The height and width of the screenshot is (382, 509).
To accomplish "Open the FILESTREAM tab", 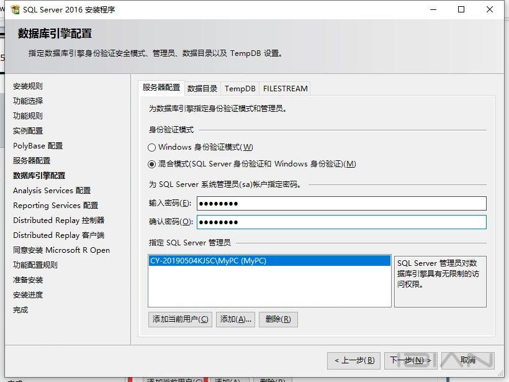I will (x=285, y=89).
